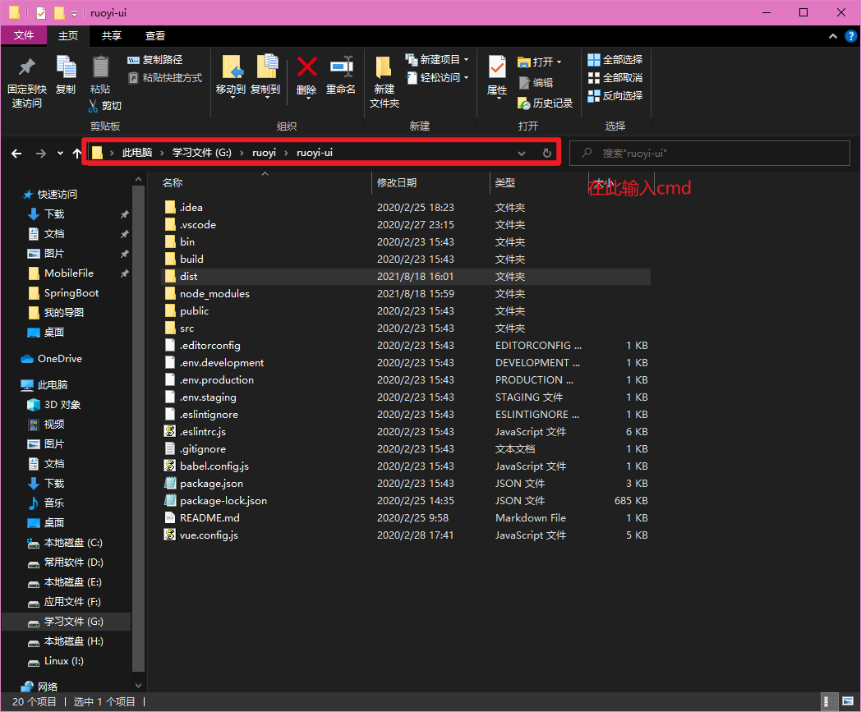
Task: Open SpringBoot in quick access
Action: coord(71,293)
